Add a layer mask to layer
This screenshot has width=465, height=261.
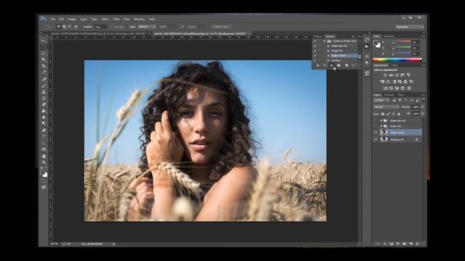[391, 244]
